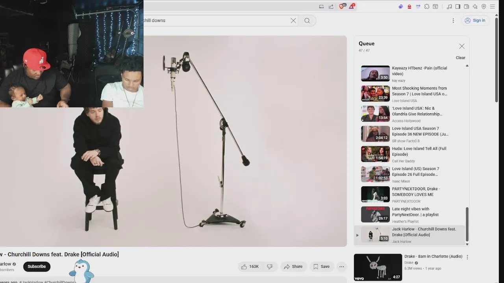Open the browser hamburger menu
The height and width of the screenshot is (283, 504).
point(493,6)
